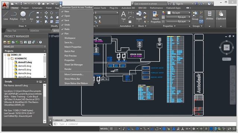
Task: Switch to the Panel ribbon tab
Action: (49, 8)
